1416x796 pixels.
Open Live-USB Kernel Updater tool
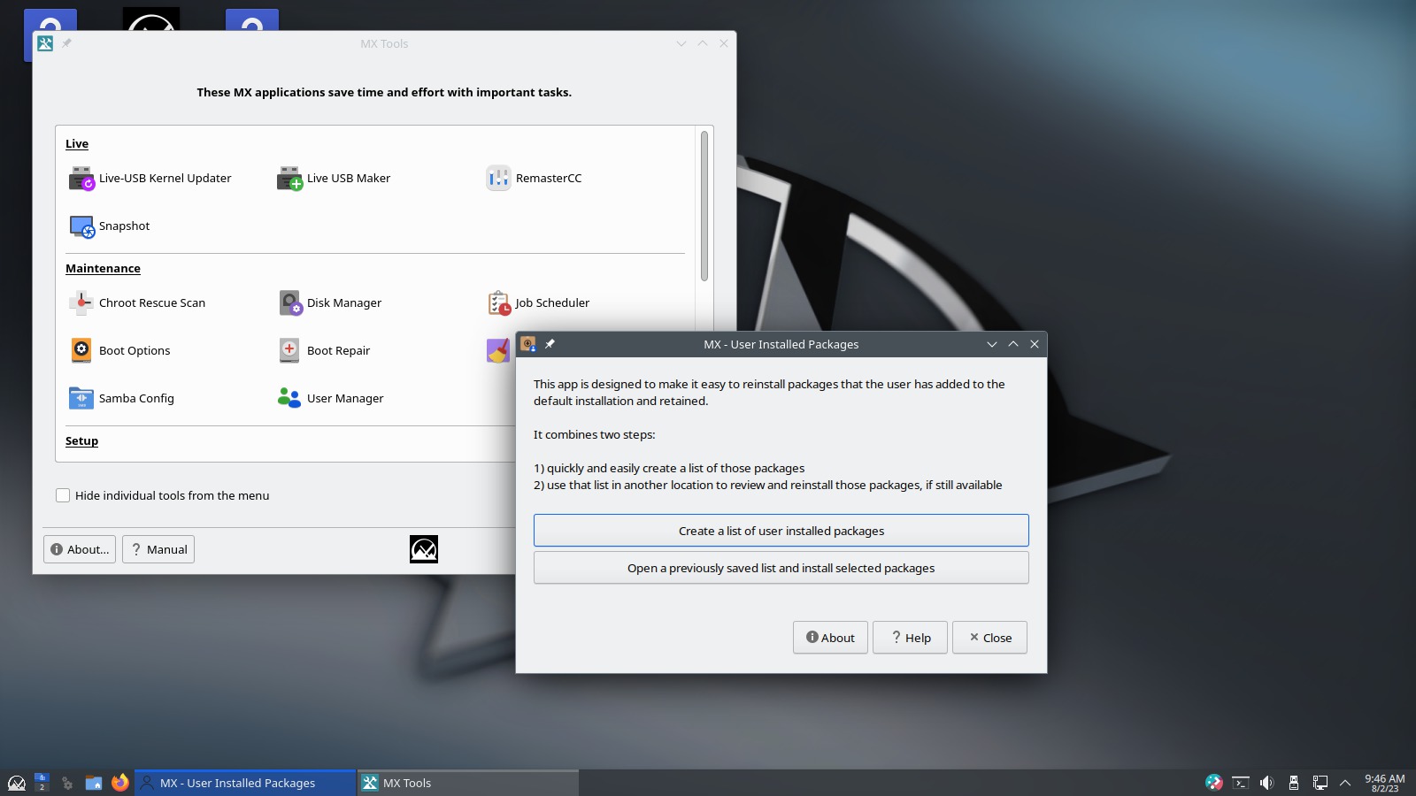[x=150, y=179]
